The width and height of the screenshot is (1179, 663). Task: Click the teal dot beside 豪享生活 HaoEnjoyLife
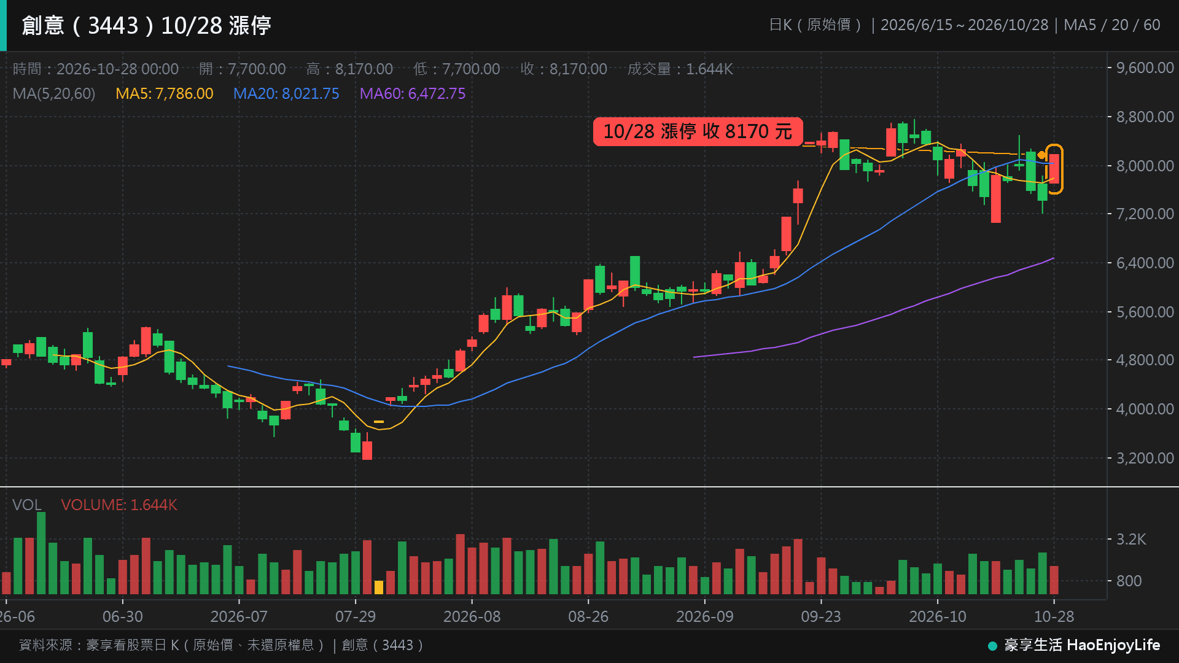992,646
